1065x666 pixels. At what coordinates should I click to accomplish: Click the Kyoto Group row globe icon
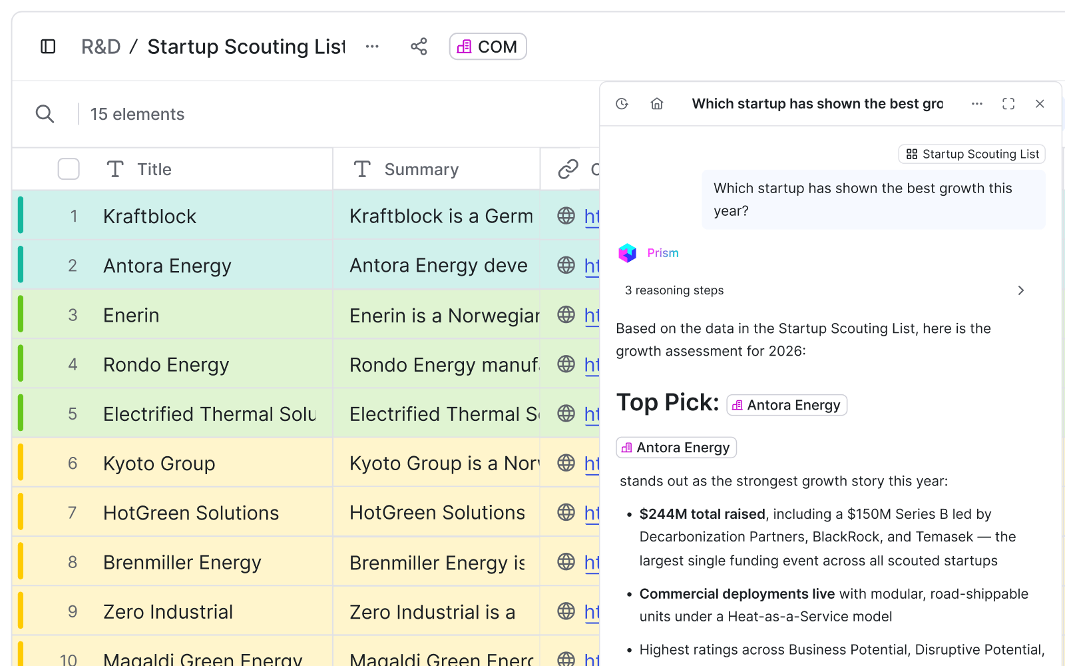[566, 463]
